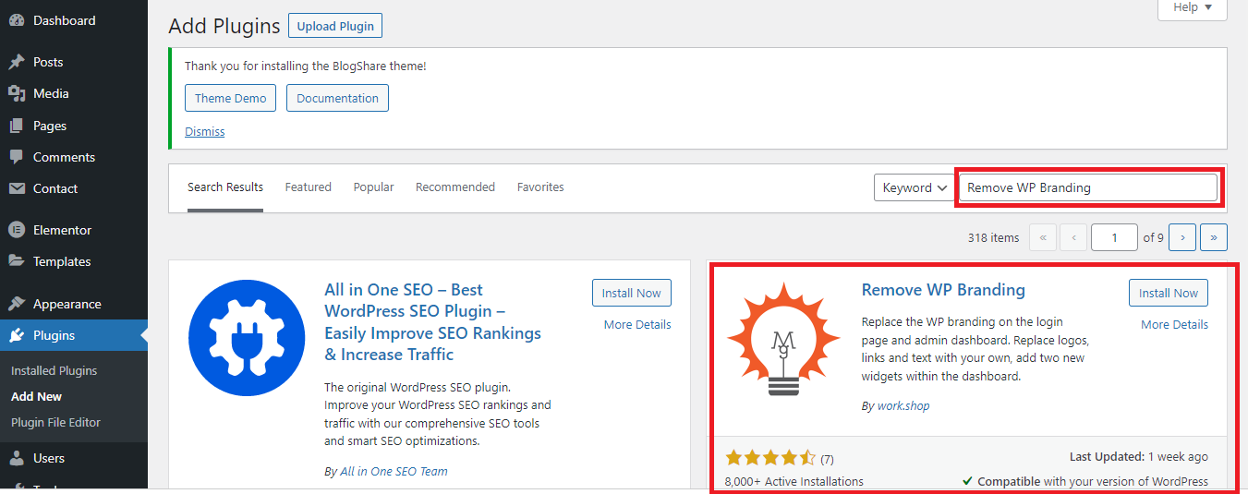Go to the first page of results
The width and height of the screenshot is (1248, 494).
tap(1042, 237)
